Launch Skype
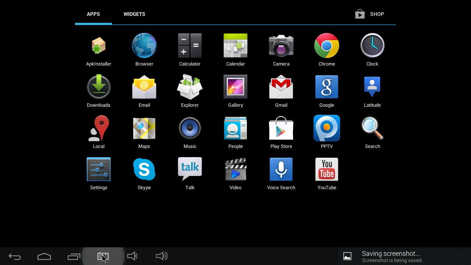This screenshot has height=265, width=471. [144, 169]
